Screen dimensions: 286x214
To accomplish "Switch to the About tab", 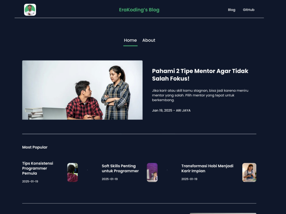I will [149, 41].
